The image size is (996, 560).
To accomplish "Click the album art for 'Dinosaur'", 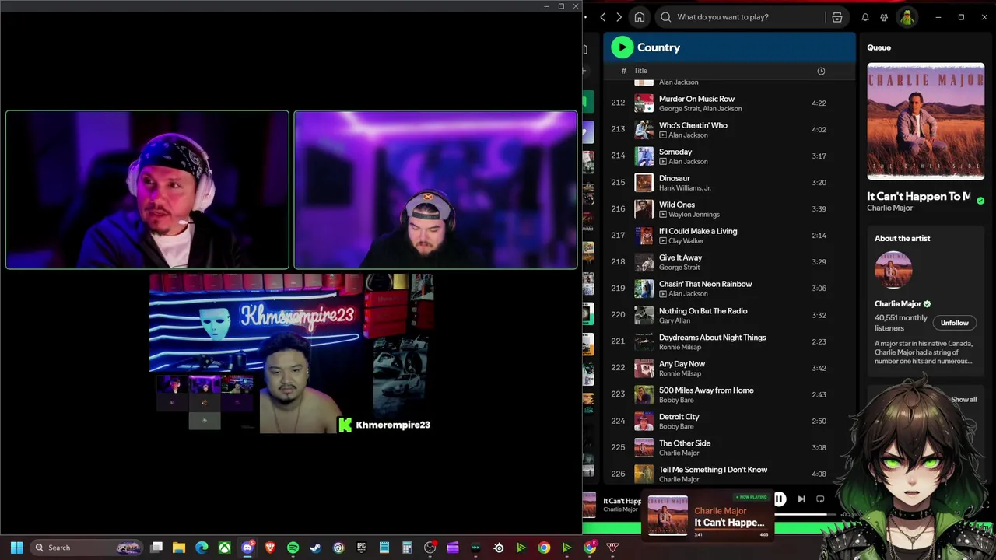I will point(644,183).
